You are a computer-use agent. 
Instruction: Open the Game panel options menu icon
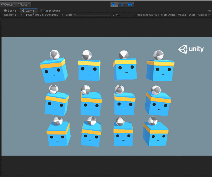click(209, 11)
